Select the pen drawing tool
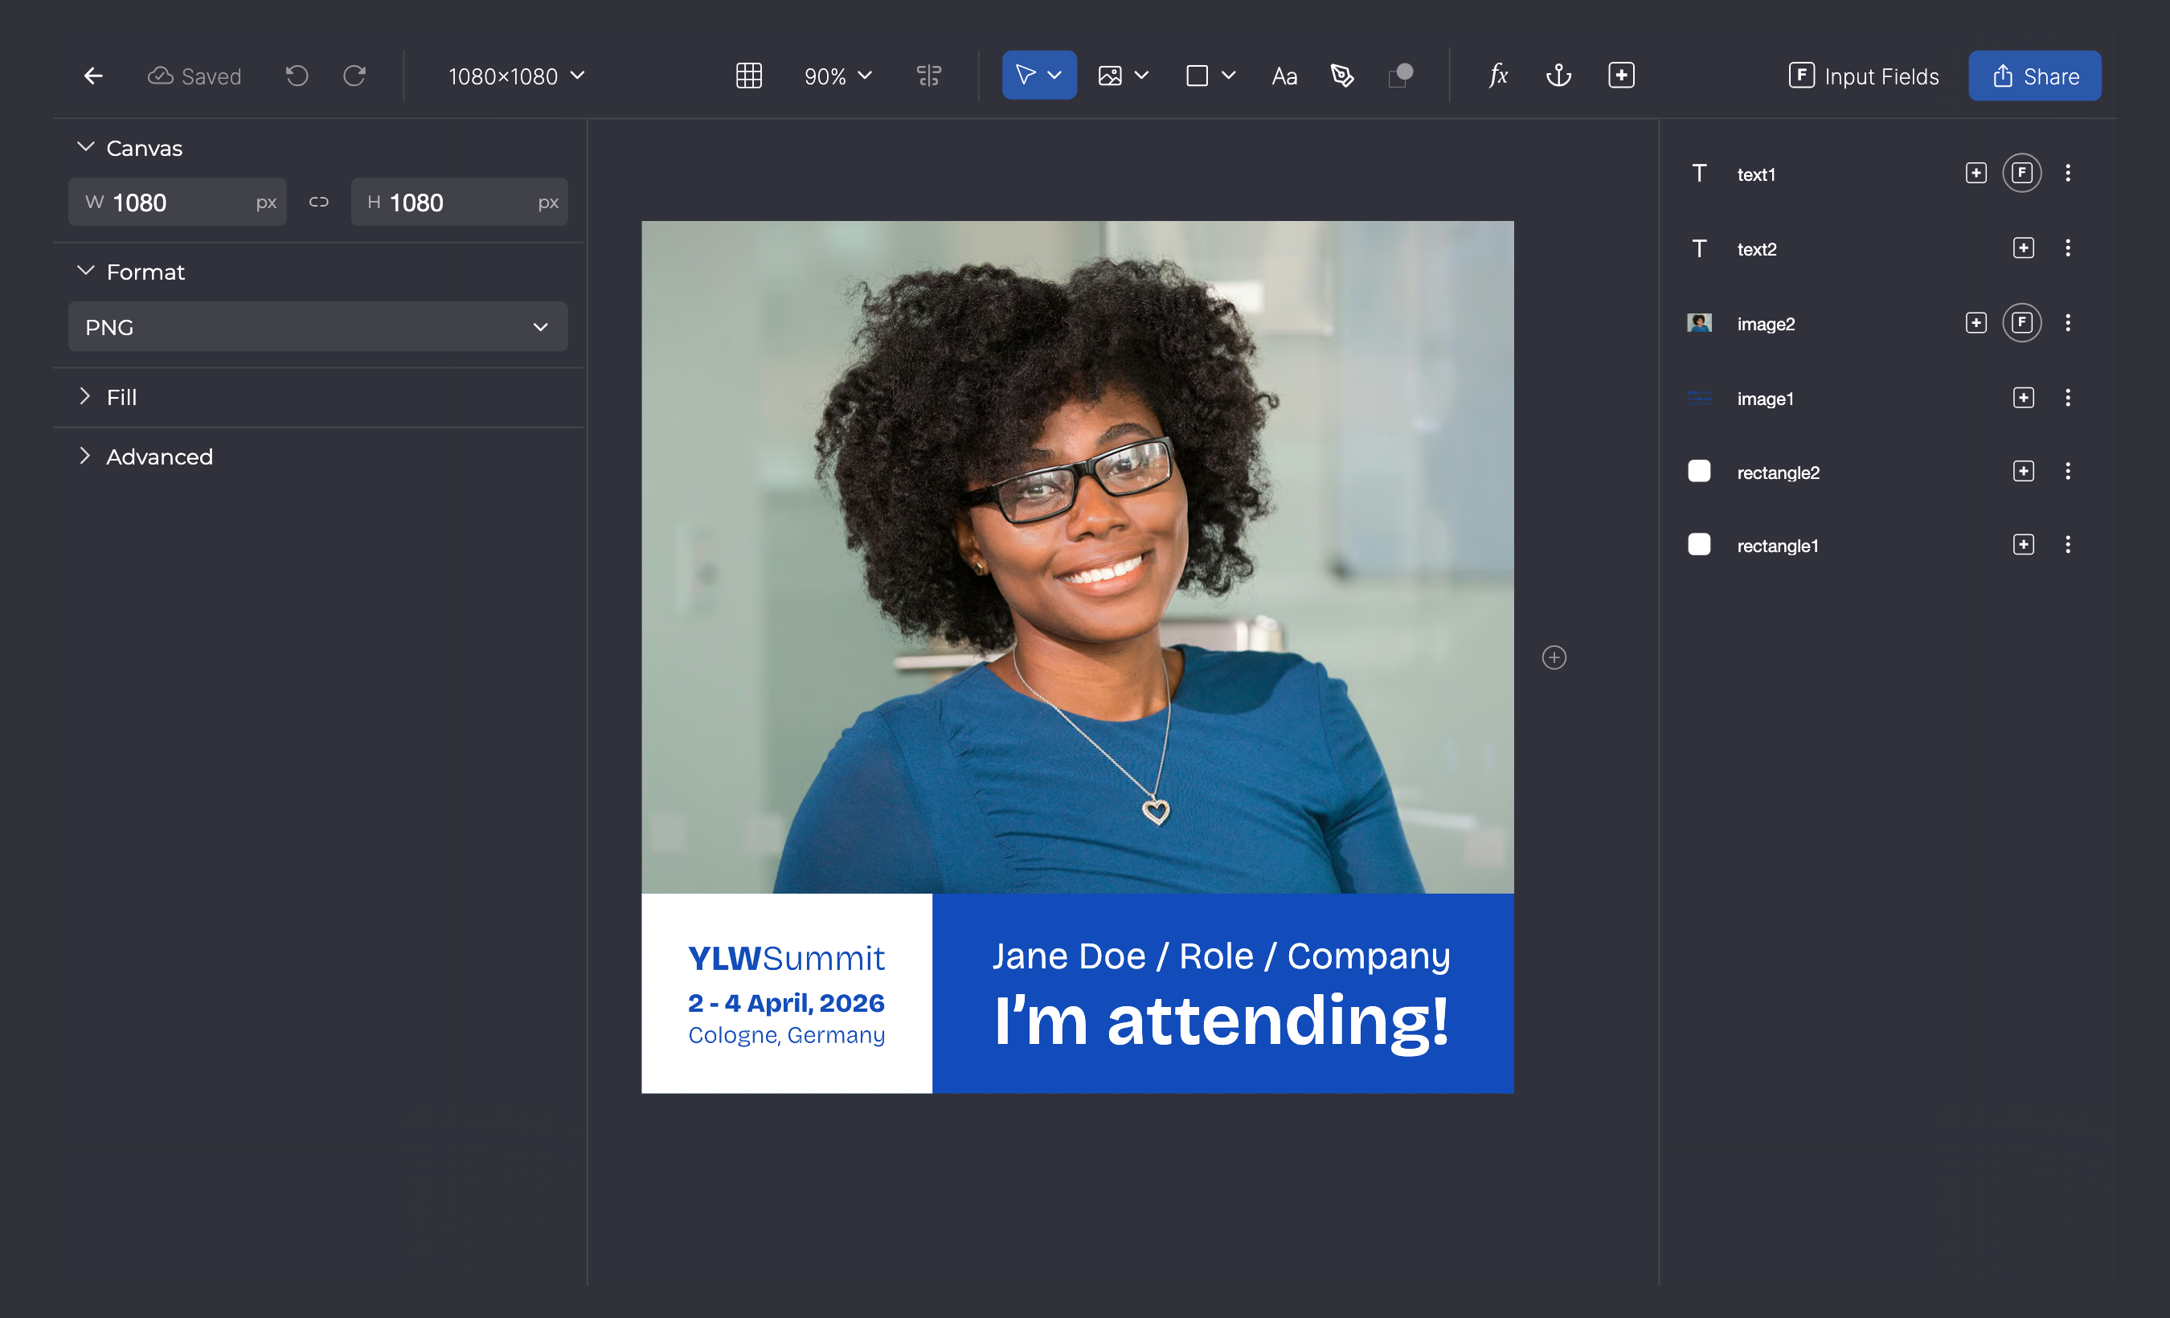 [1342, 76]
